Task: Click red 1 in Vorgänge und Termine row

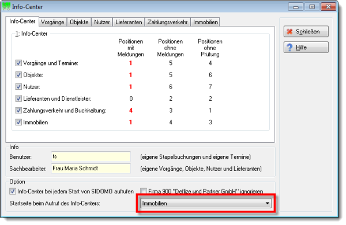Action: [x=131, y=63]
